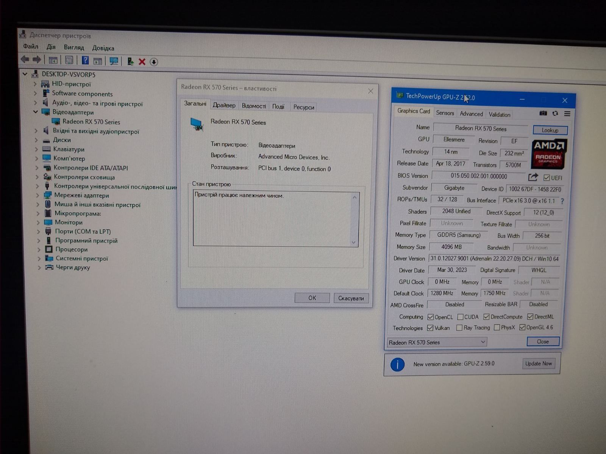Toggle the UEFI checkbox in GPU-Z

(x=547, y=178)
